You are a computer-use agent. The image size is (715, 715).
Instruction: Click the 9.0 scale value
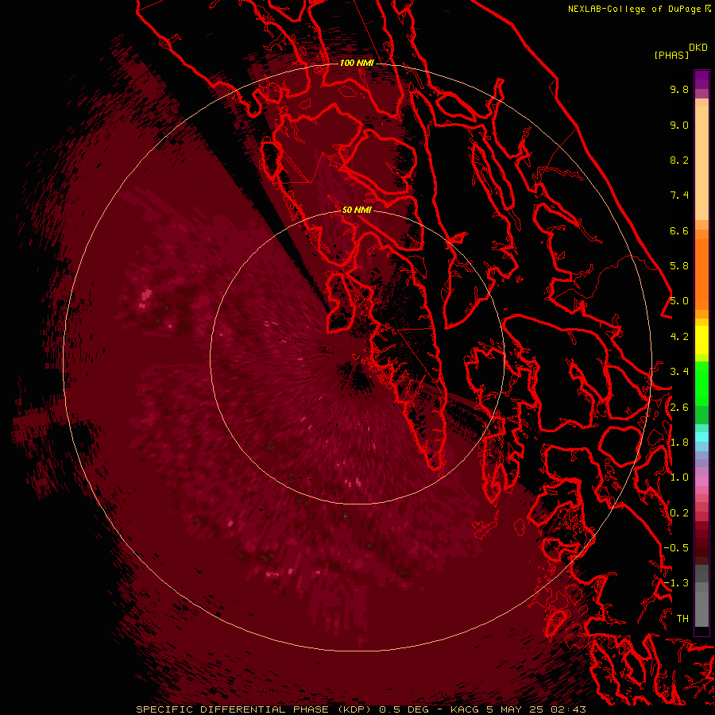[x=679, y=125]
